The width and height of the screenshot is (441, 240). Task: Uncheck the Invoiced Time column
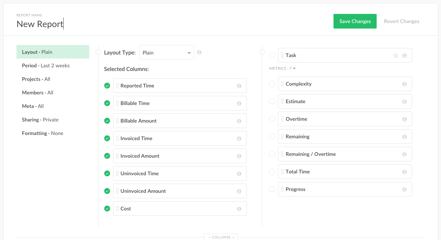[x=107, y=138]
